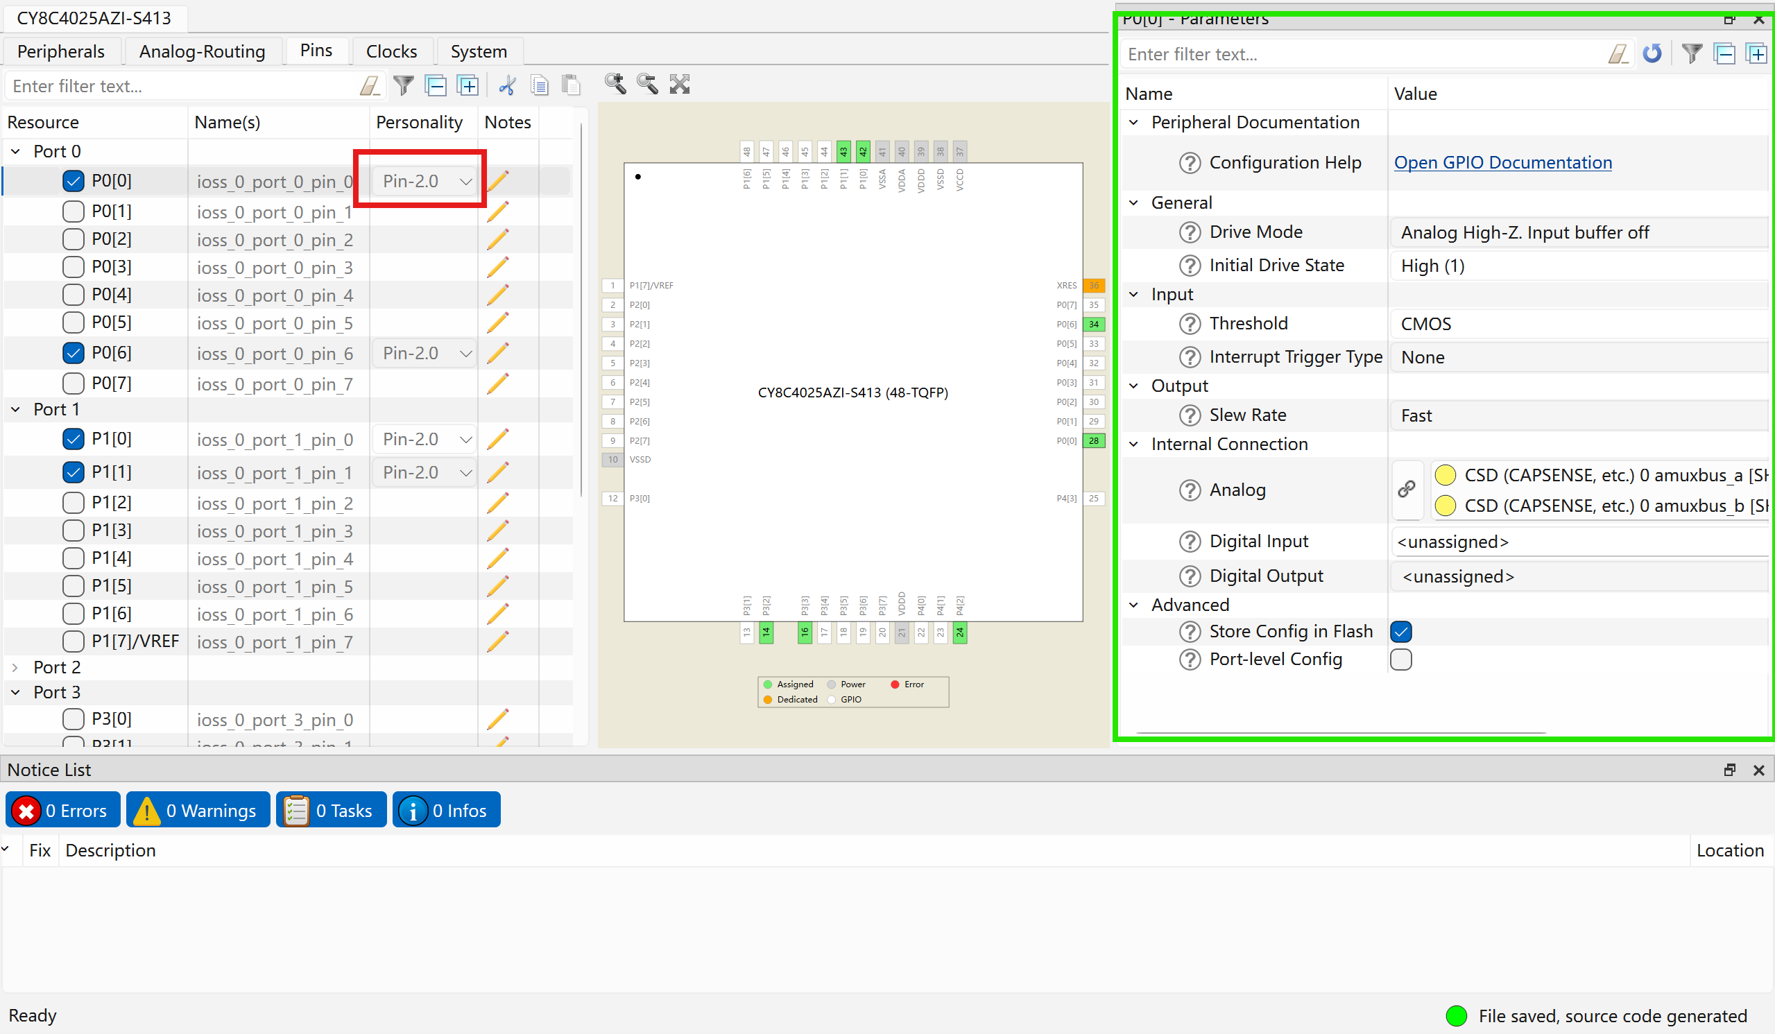
Task: Open the filter funnel in Pins toolbar
Action: click(404, 86)
